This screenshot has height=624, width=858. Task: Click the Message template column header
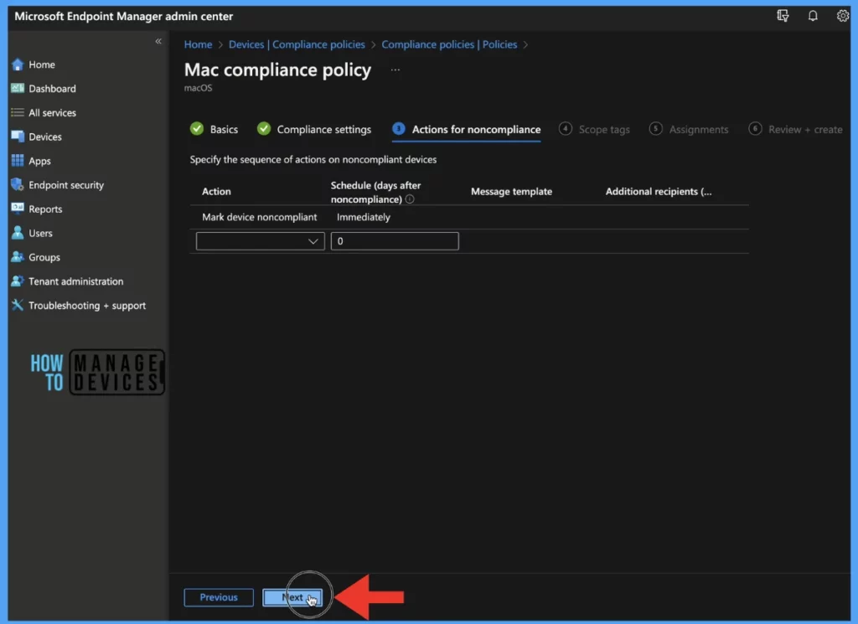pos(512,192)
